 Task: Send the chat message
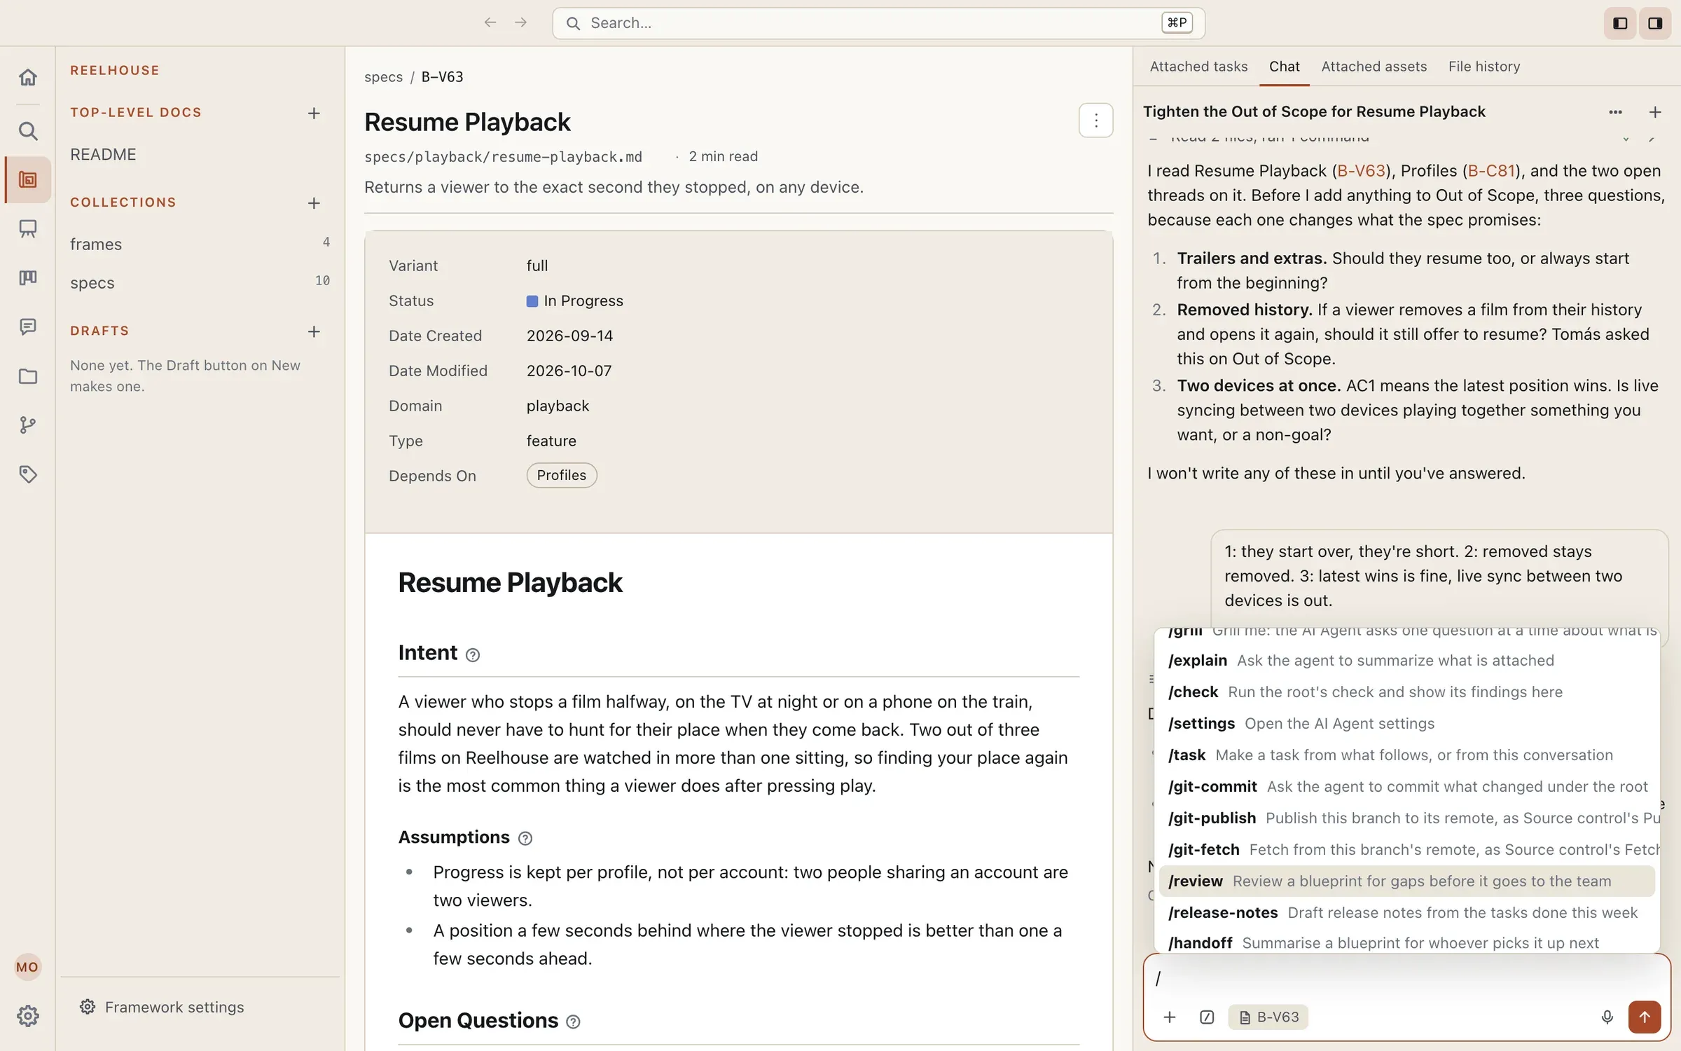[1644, 1017]
